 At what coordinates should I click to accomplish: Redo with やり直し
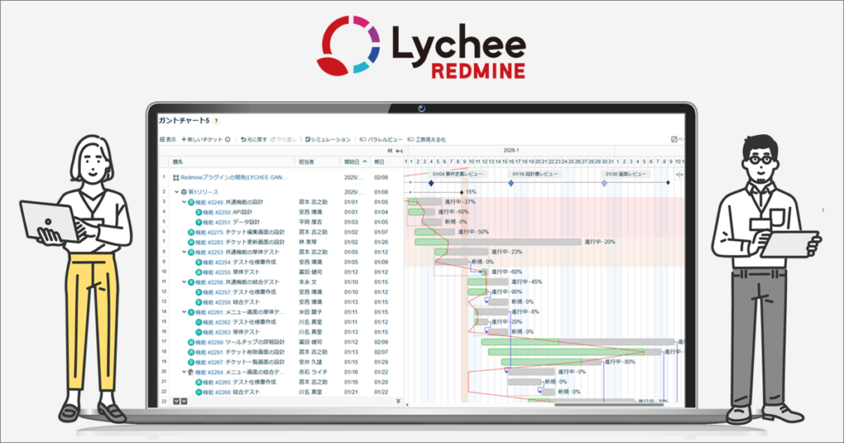pos(284,139)
